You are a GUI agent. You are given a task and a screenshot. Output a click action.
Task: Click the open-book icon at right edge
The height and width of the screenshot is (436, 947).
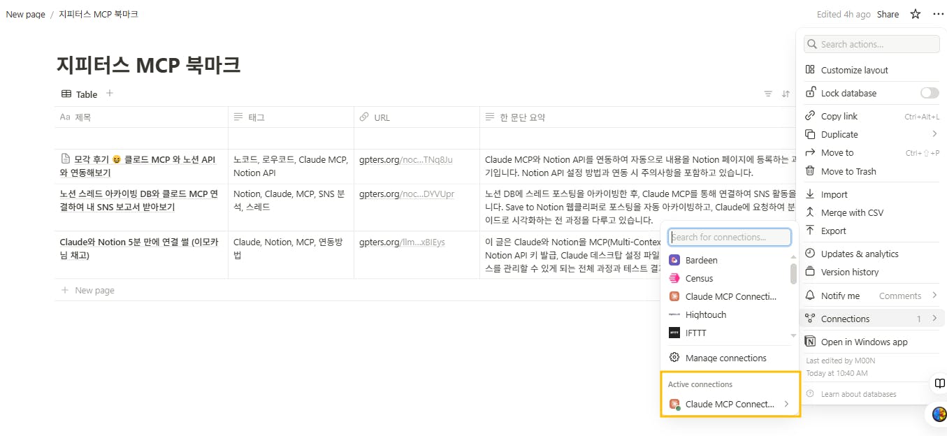940,384
